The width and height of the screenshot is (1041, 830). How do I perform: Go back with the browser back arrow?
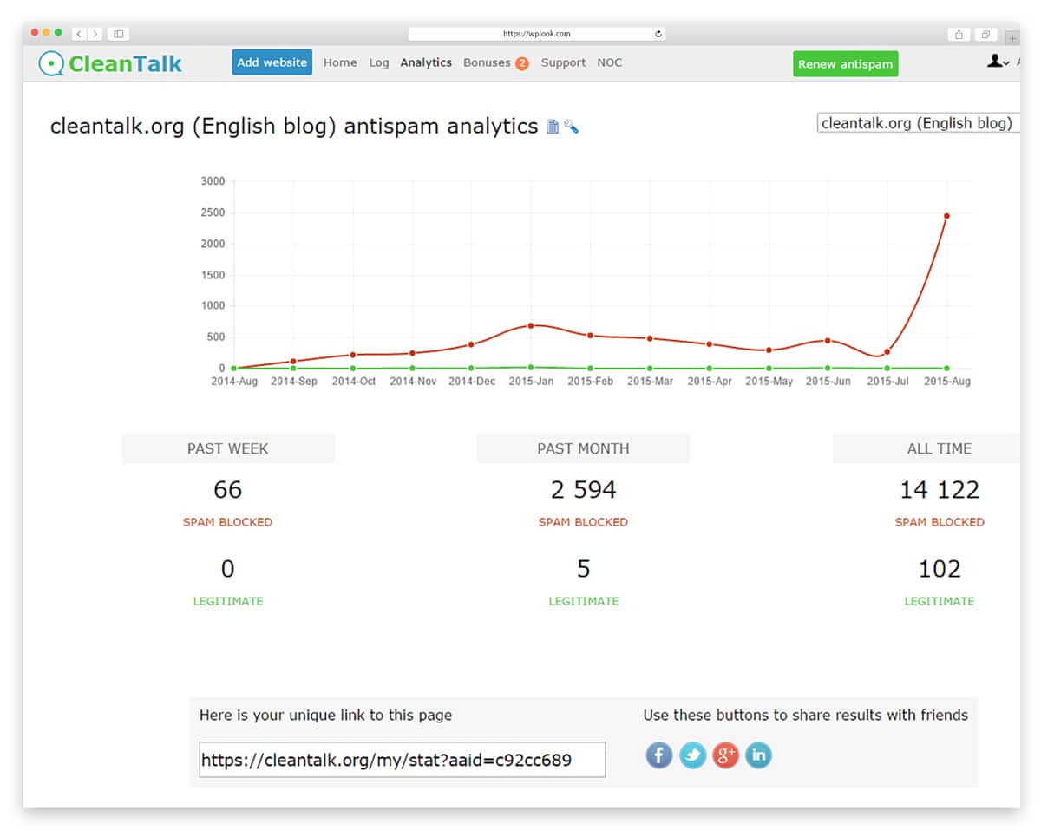78,34
